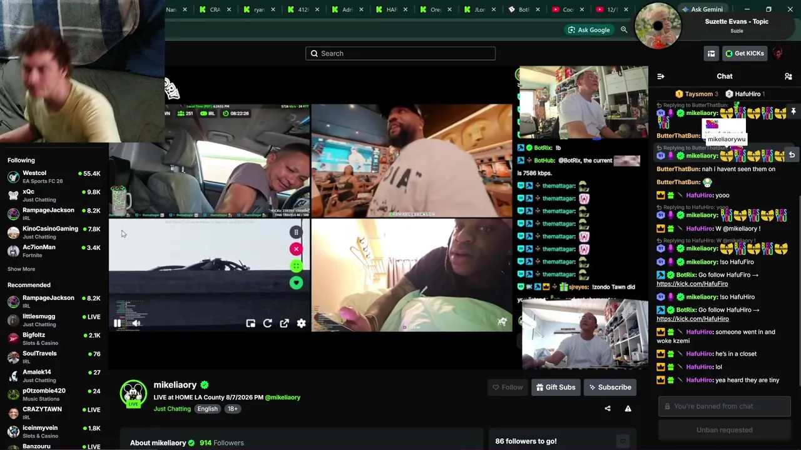Screen dimensions: 801x450
Task: Click the Get KICKs button
Action: [744, 54]
